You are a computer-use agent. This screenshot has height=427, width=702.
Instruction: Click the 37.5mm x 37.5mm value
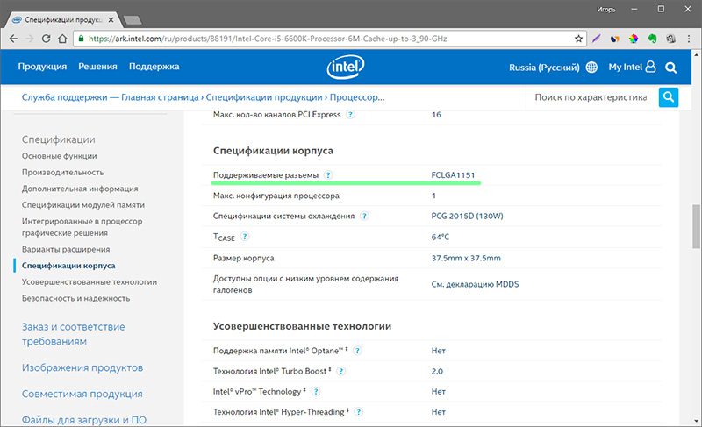pyautogui.click(x=466, y=258)
